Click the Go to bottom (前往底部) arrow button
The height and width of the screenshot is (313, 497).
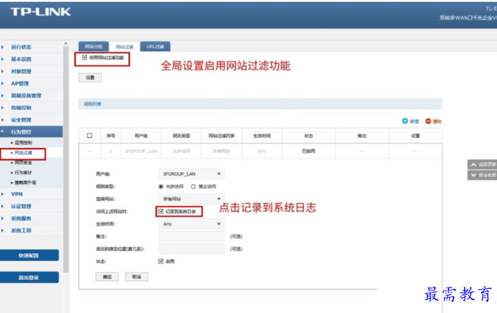pos(482,175)
